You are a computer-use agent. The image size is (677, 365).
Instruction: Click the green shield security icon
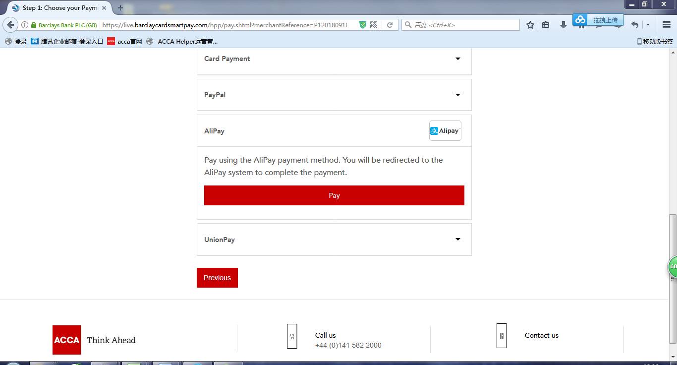click(x=363, y=25)
